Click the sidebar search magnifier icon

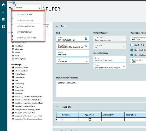click(3, 12)
